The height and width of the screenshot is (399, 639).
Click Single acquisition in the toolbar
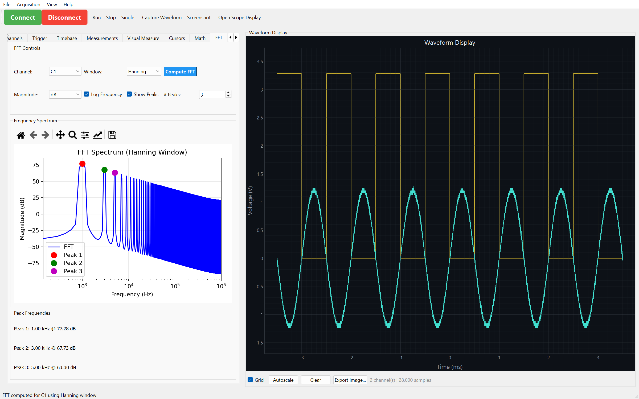(x=128, y=18)
